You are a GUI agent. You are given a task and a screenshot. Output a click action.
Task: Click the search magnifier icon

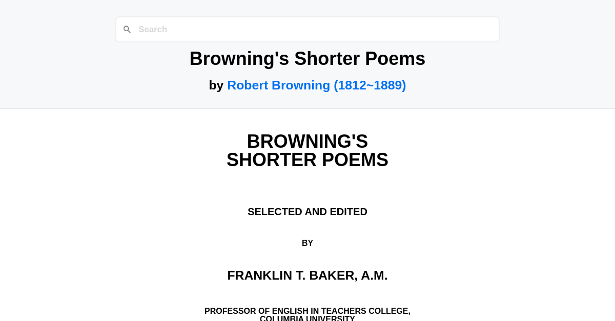(127, 29)
